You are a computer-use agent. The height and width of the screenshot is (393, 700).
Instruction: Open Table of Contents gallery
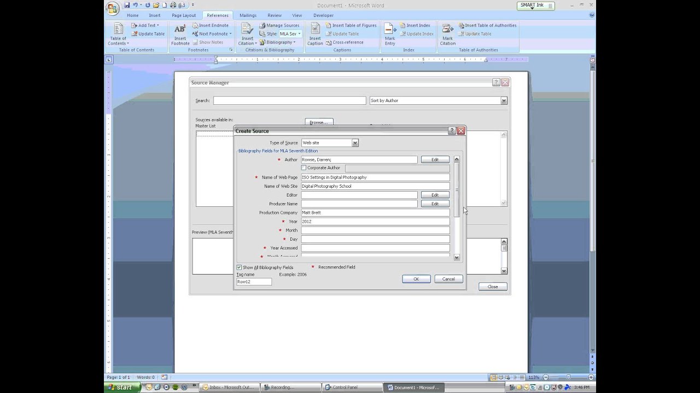pyautogui.click(x=118, y=34)
